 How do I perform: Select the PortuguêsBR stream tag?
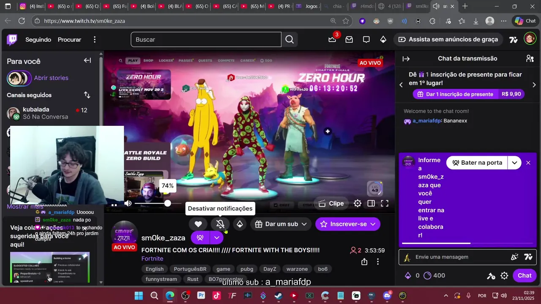click(x=190, y=269)
